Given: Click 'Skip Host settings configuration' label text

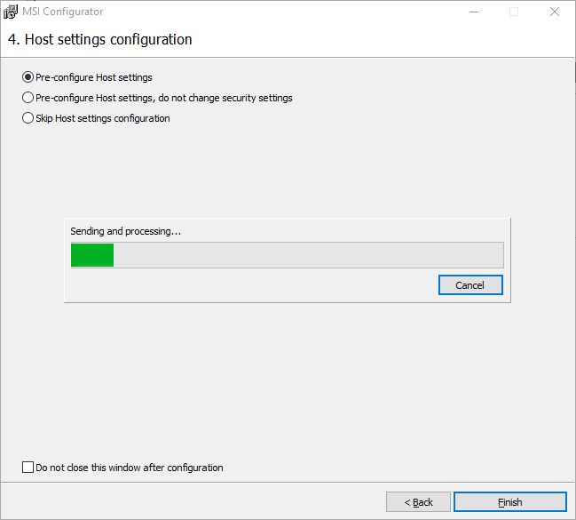Looking at the screenshot, I should pyautogui.click(x=102, y=118).
